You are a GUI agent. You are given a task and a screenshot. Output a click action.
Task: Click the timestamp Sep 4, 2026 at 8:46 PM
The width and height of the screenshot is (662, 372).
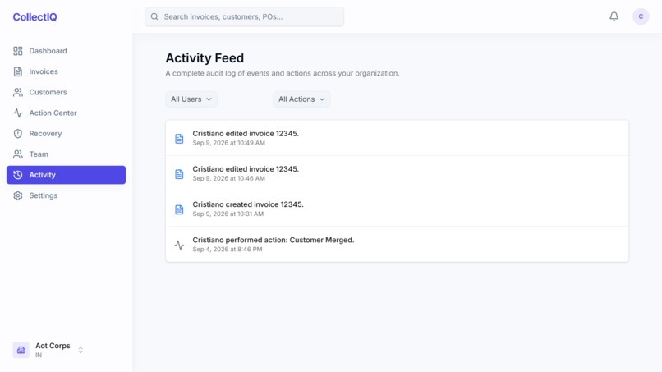coord(228,250)
